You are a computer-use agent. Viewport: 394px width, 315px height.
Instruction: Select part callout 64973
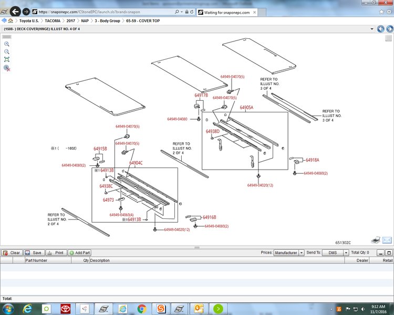point(108,200)
